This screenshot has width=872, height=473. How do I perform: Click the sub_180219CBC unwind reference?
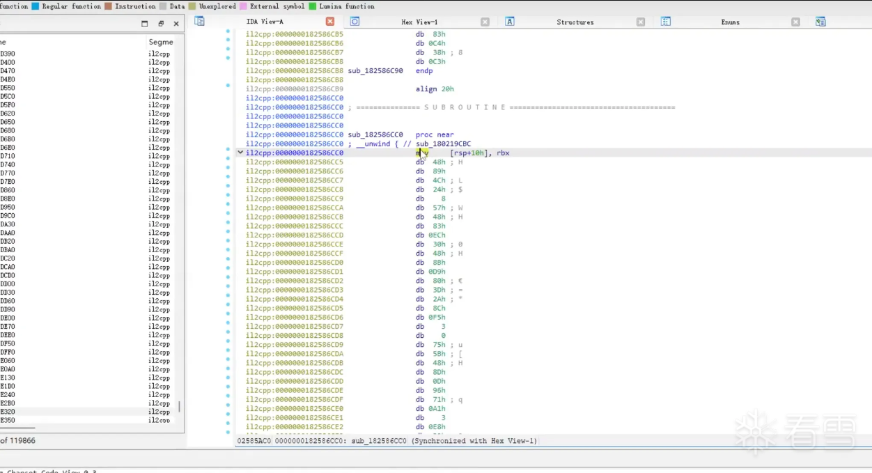click(444, 144)
